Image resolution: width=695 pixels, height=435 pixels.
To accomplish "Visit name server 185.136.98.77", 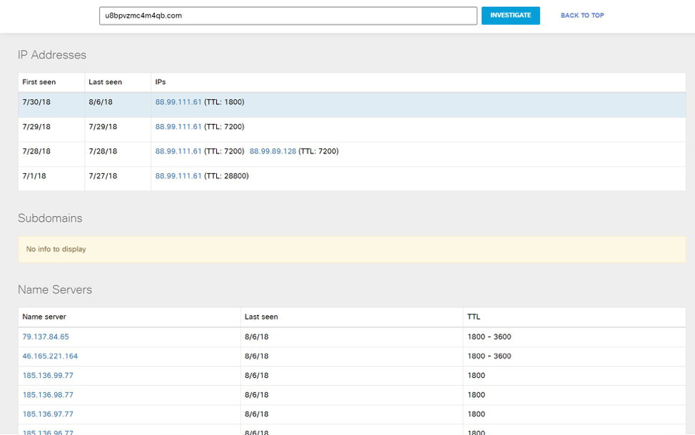I will [48, 394].
